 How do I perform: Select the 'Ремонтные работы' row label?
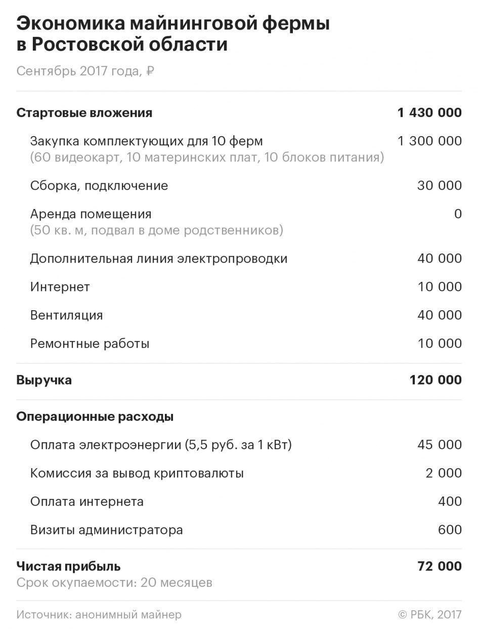click(x=90, y=344)
